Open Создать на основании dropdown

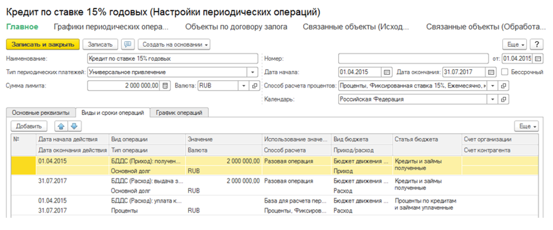point(174,44)
